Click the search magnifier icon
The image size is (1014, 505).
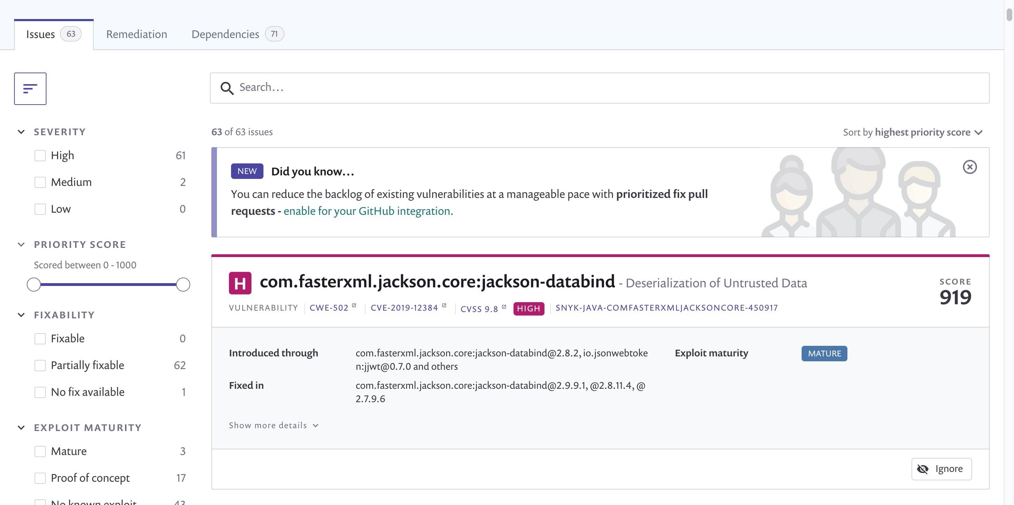(227, 88)
